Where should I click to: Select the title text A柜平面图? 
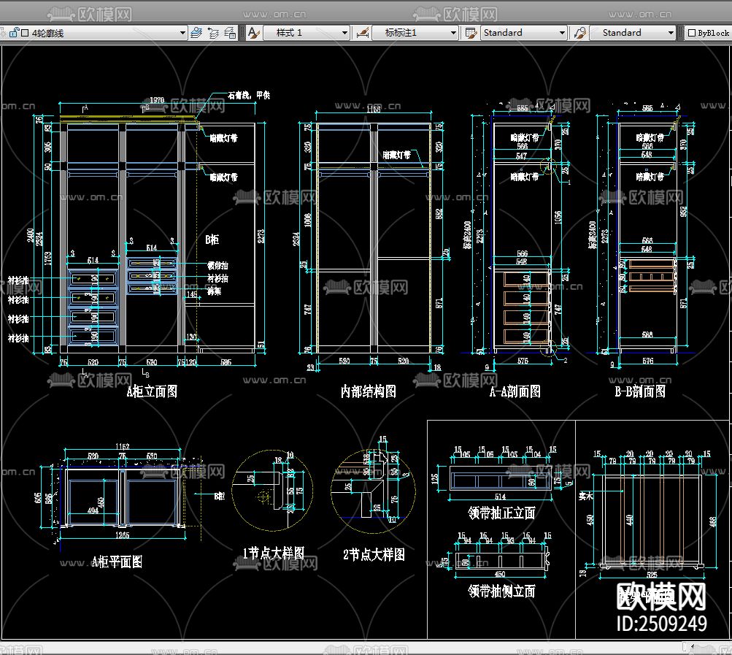(117, 562)
